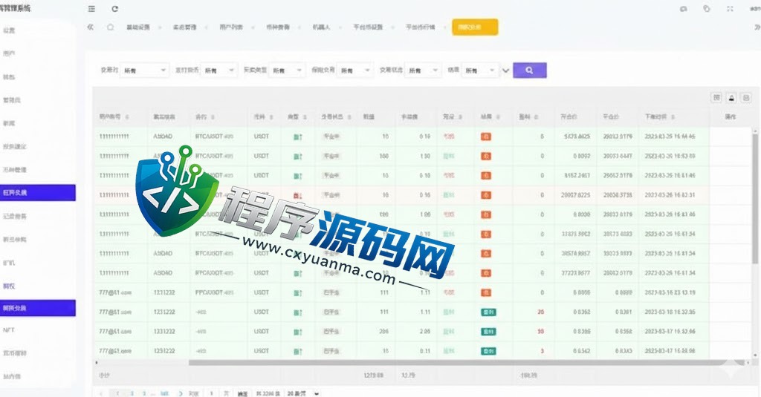Screen dimensions: 761x397
Task: Click the 确定 page jump confirm button
Action: click(242, 393)
